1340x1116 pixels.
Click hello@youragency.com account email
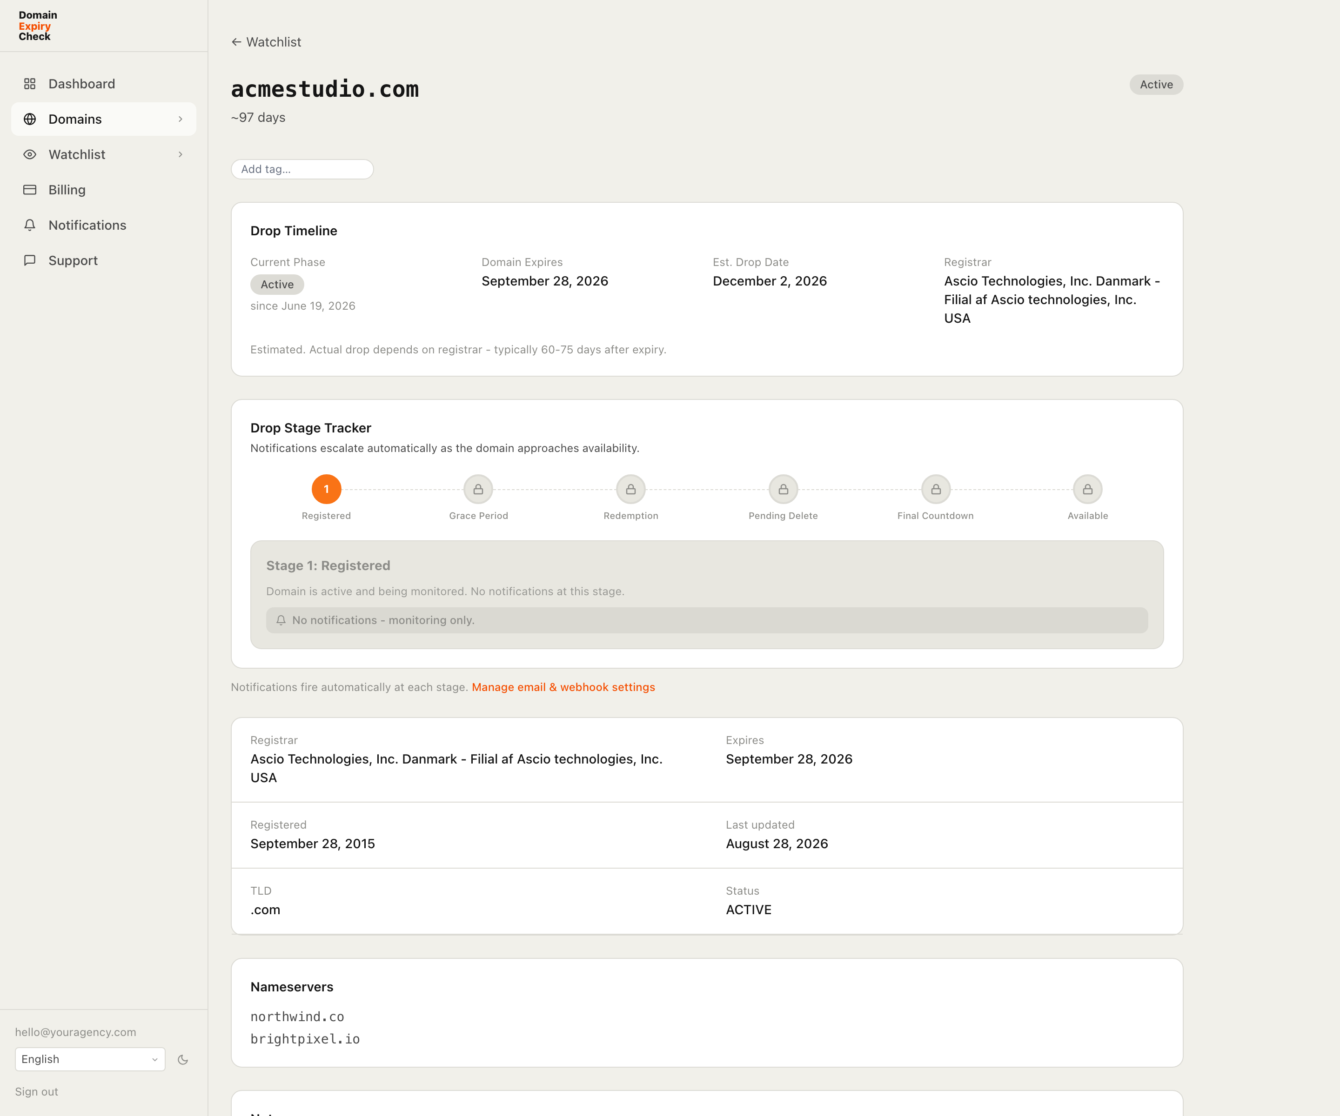[75, 1032]
